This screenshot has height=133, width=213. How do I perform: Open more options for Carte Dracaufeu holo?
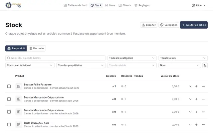tap(203, 125)
